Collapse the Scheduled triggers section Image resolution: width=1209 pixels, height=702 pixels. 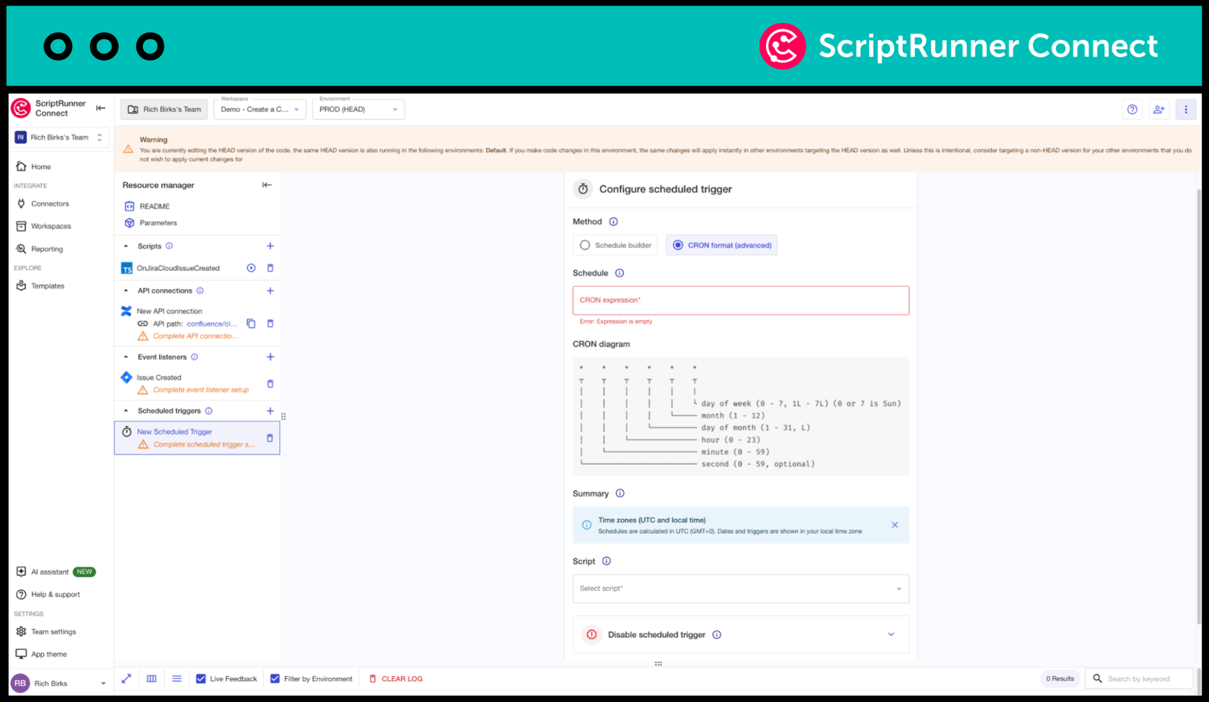[126, 411]
